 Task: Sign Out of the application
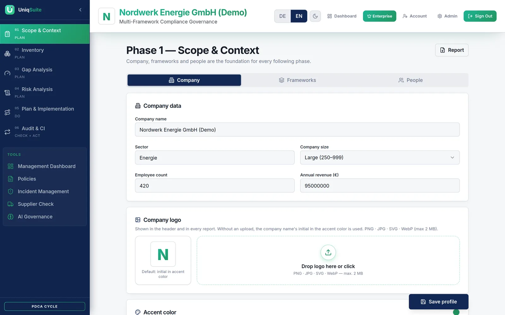(480, 16)
